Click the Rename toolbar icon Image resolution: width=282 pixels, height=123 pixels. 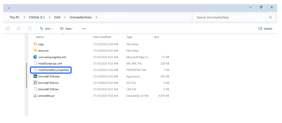8,29
